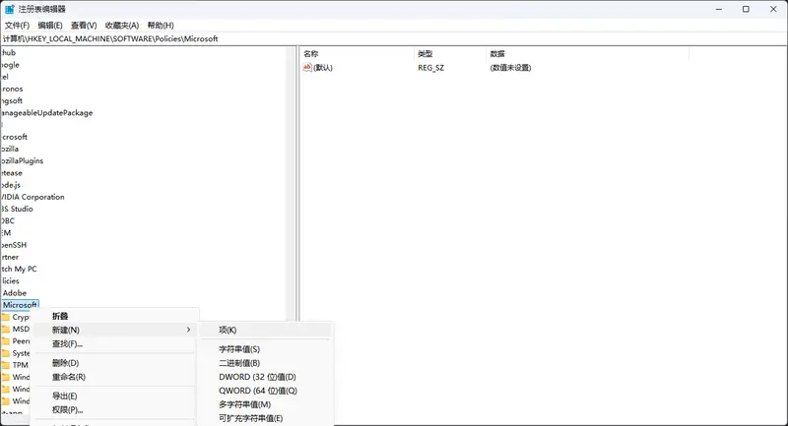Select the 'ozillaPlugins' tree key
This screenshot has width=788, height=426.
[22, 160]
